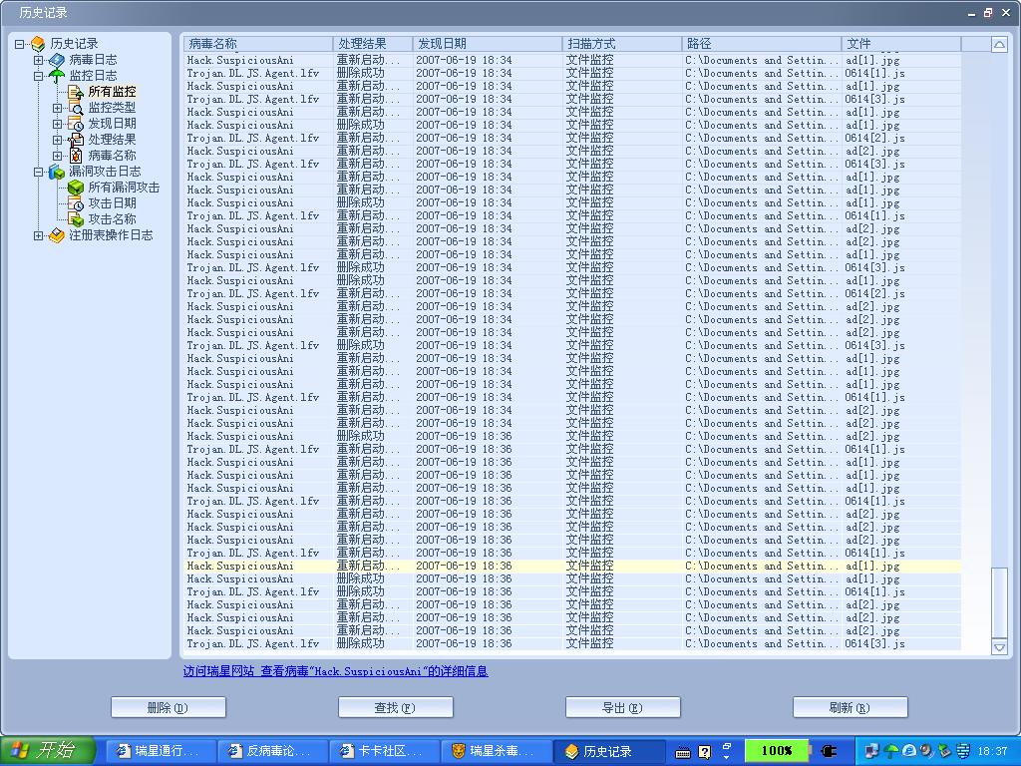Expand the 发现日期 node under 监控日志
This screenshot has height=766, width=1021.
(x=57, y=124)
